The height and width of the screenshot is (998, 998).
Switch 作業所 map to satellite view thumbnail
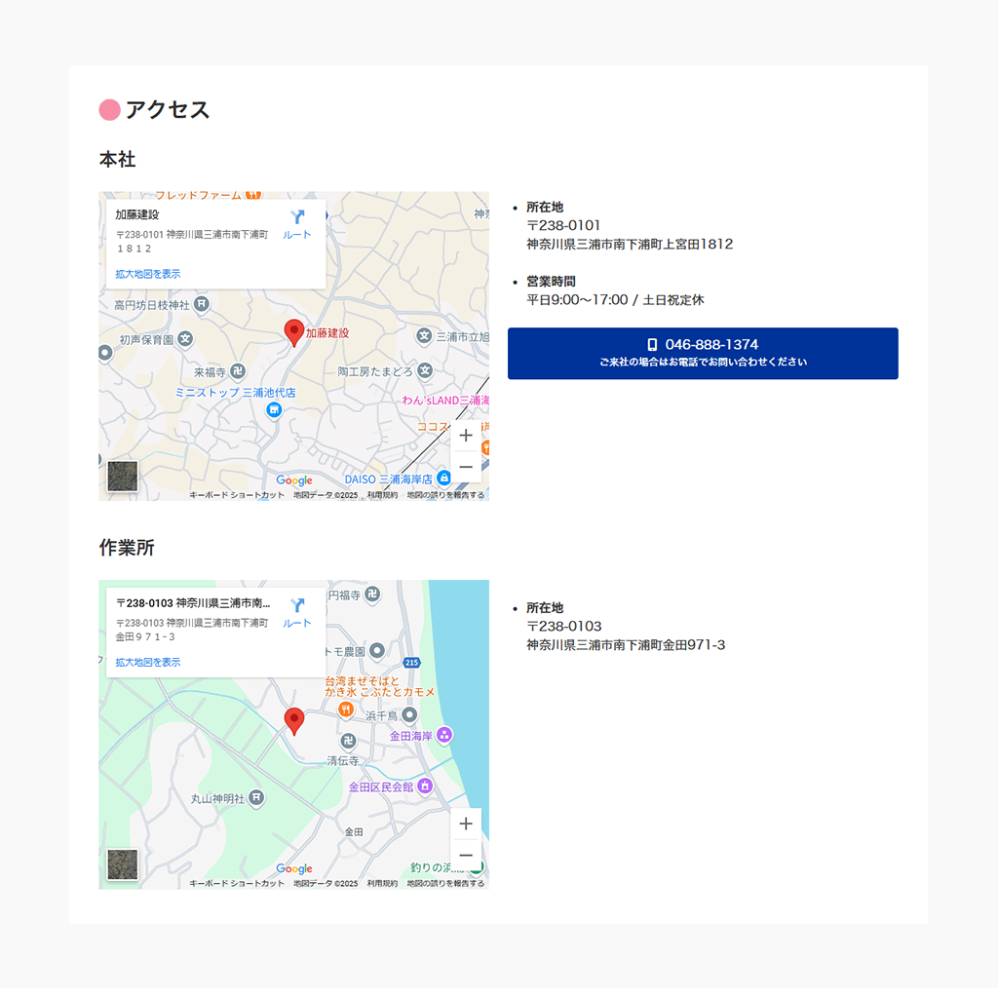pos(122,864)
